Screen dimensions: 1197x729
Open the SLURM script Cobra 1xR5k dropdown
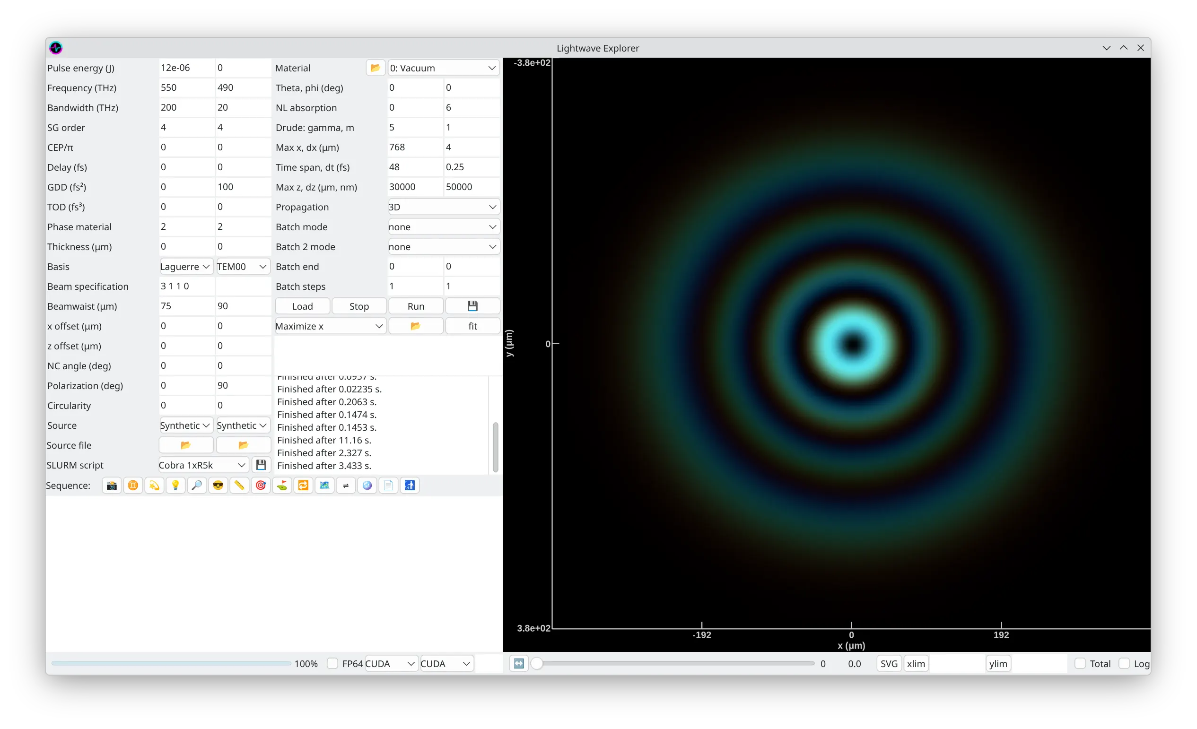pos(203,465)
